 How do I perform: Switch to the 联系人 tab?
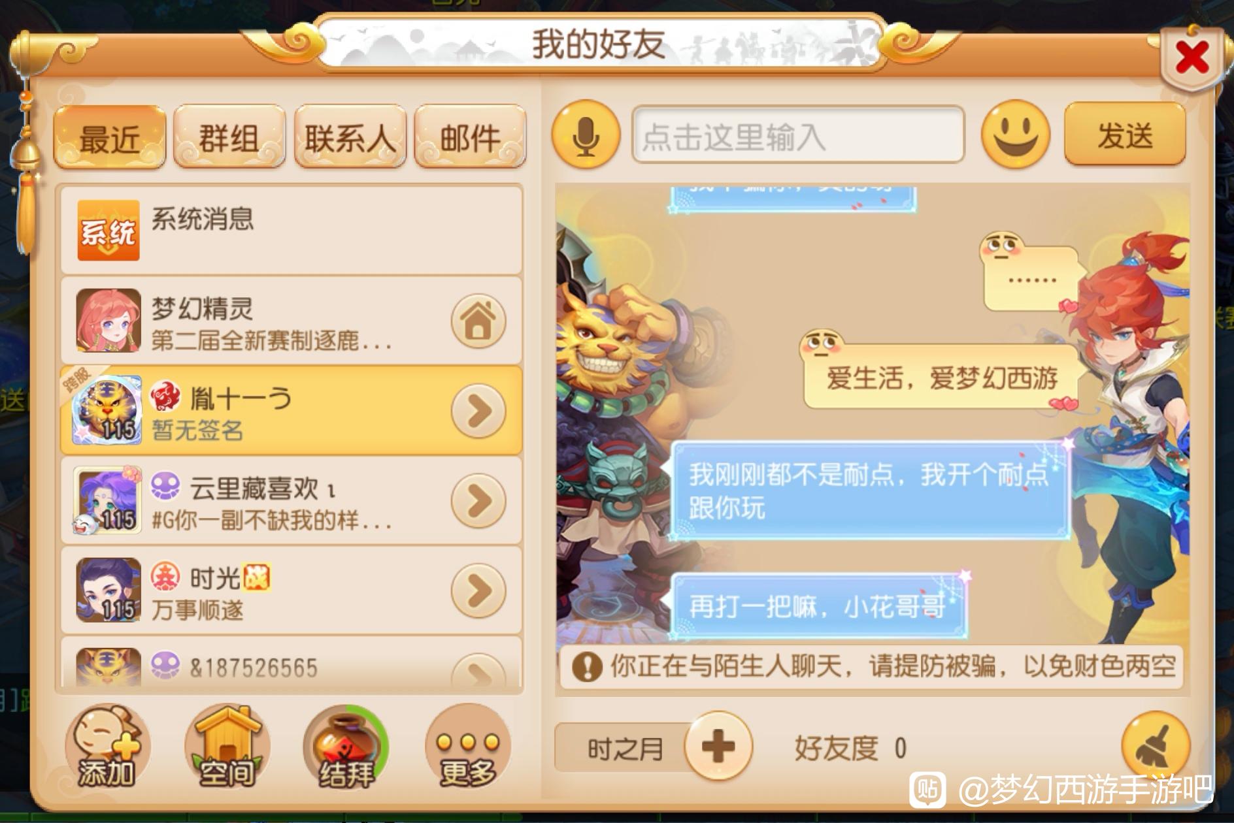coord(350,137)
